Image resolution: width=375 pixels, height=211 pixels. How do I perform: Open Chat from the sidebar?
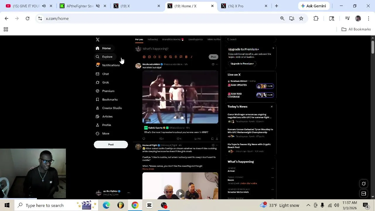pos(103,74)
